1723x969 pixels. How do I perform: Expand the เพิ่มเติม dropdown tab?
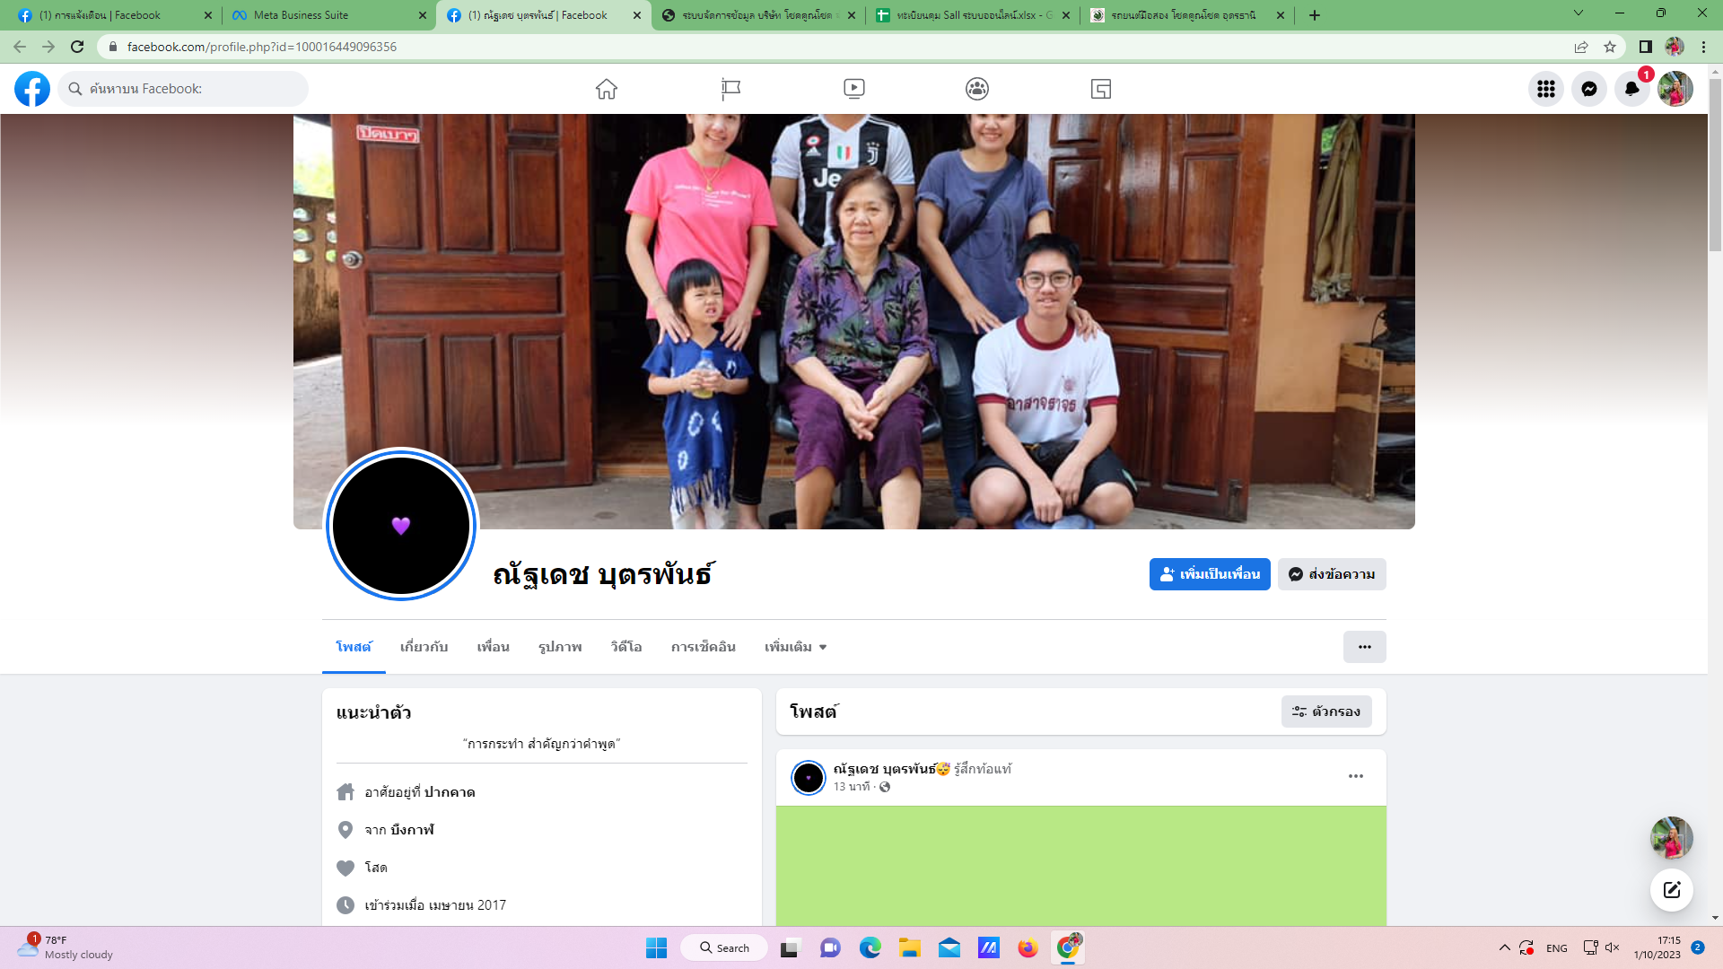(x=795, y=647)
